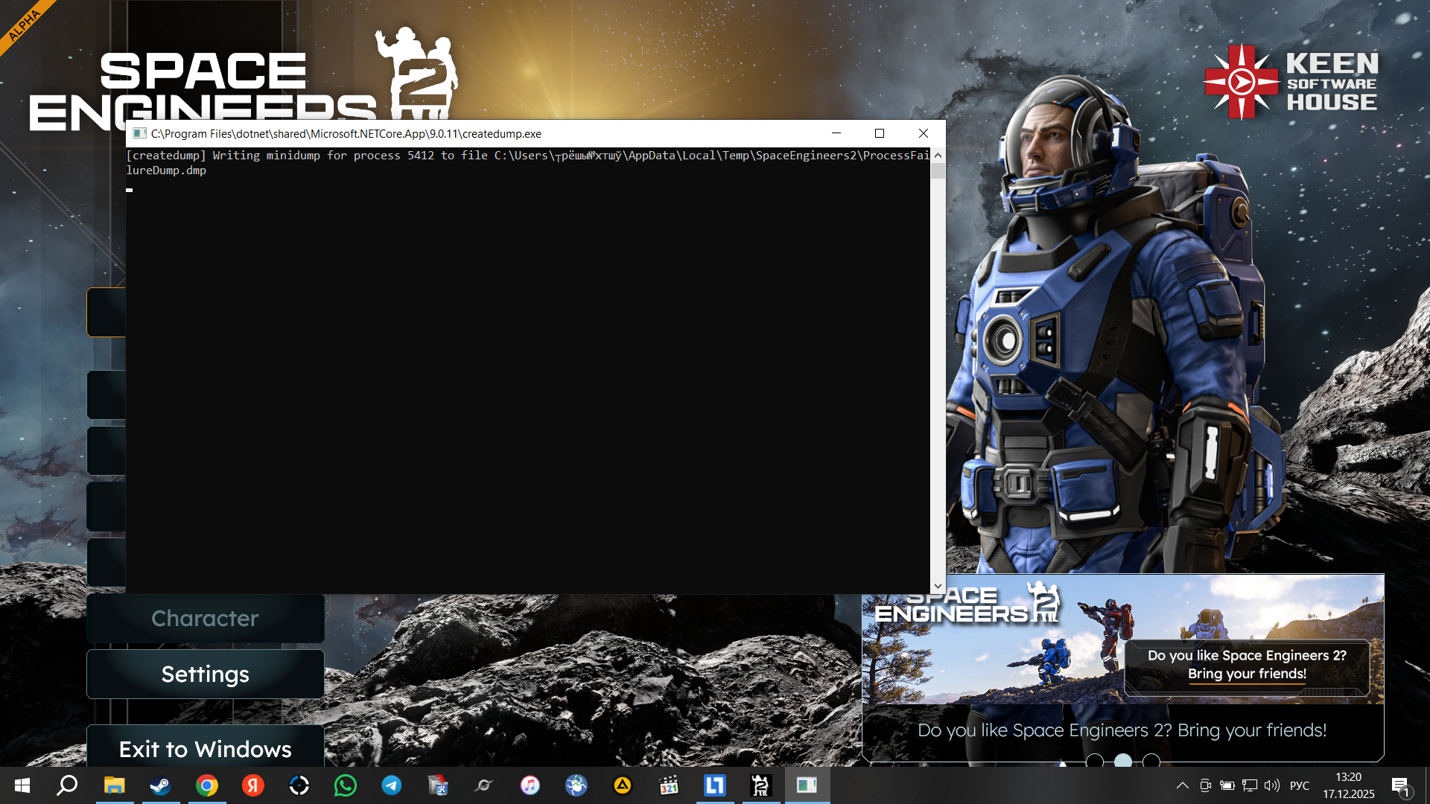Switch to the blue L-logo app in taskbar

pos(715,785)
